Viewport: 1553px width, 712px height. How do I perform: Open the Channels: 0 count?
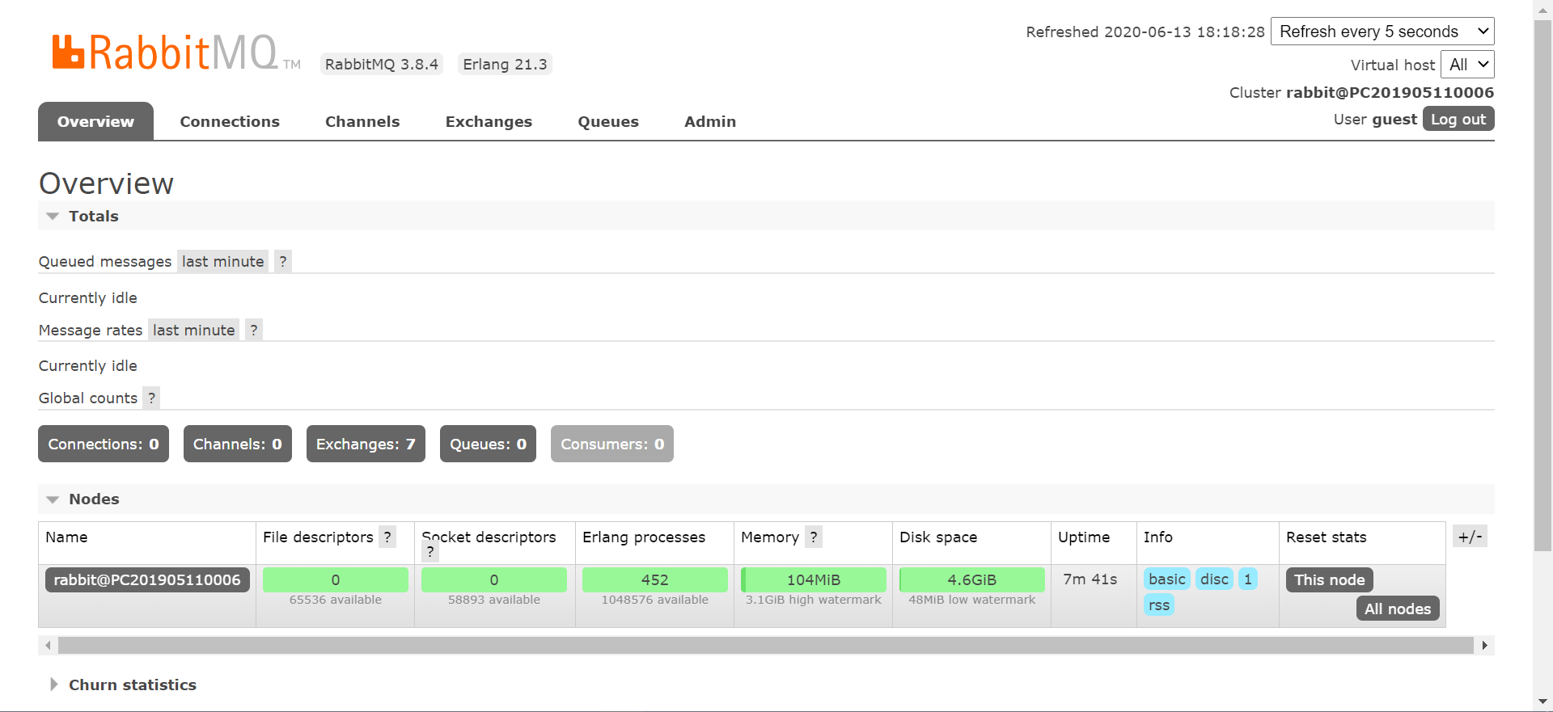pyautogui.click(x=238, y=444)
